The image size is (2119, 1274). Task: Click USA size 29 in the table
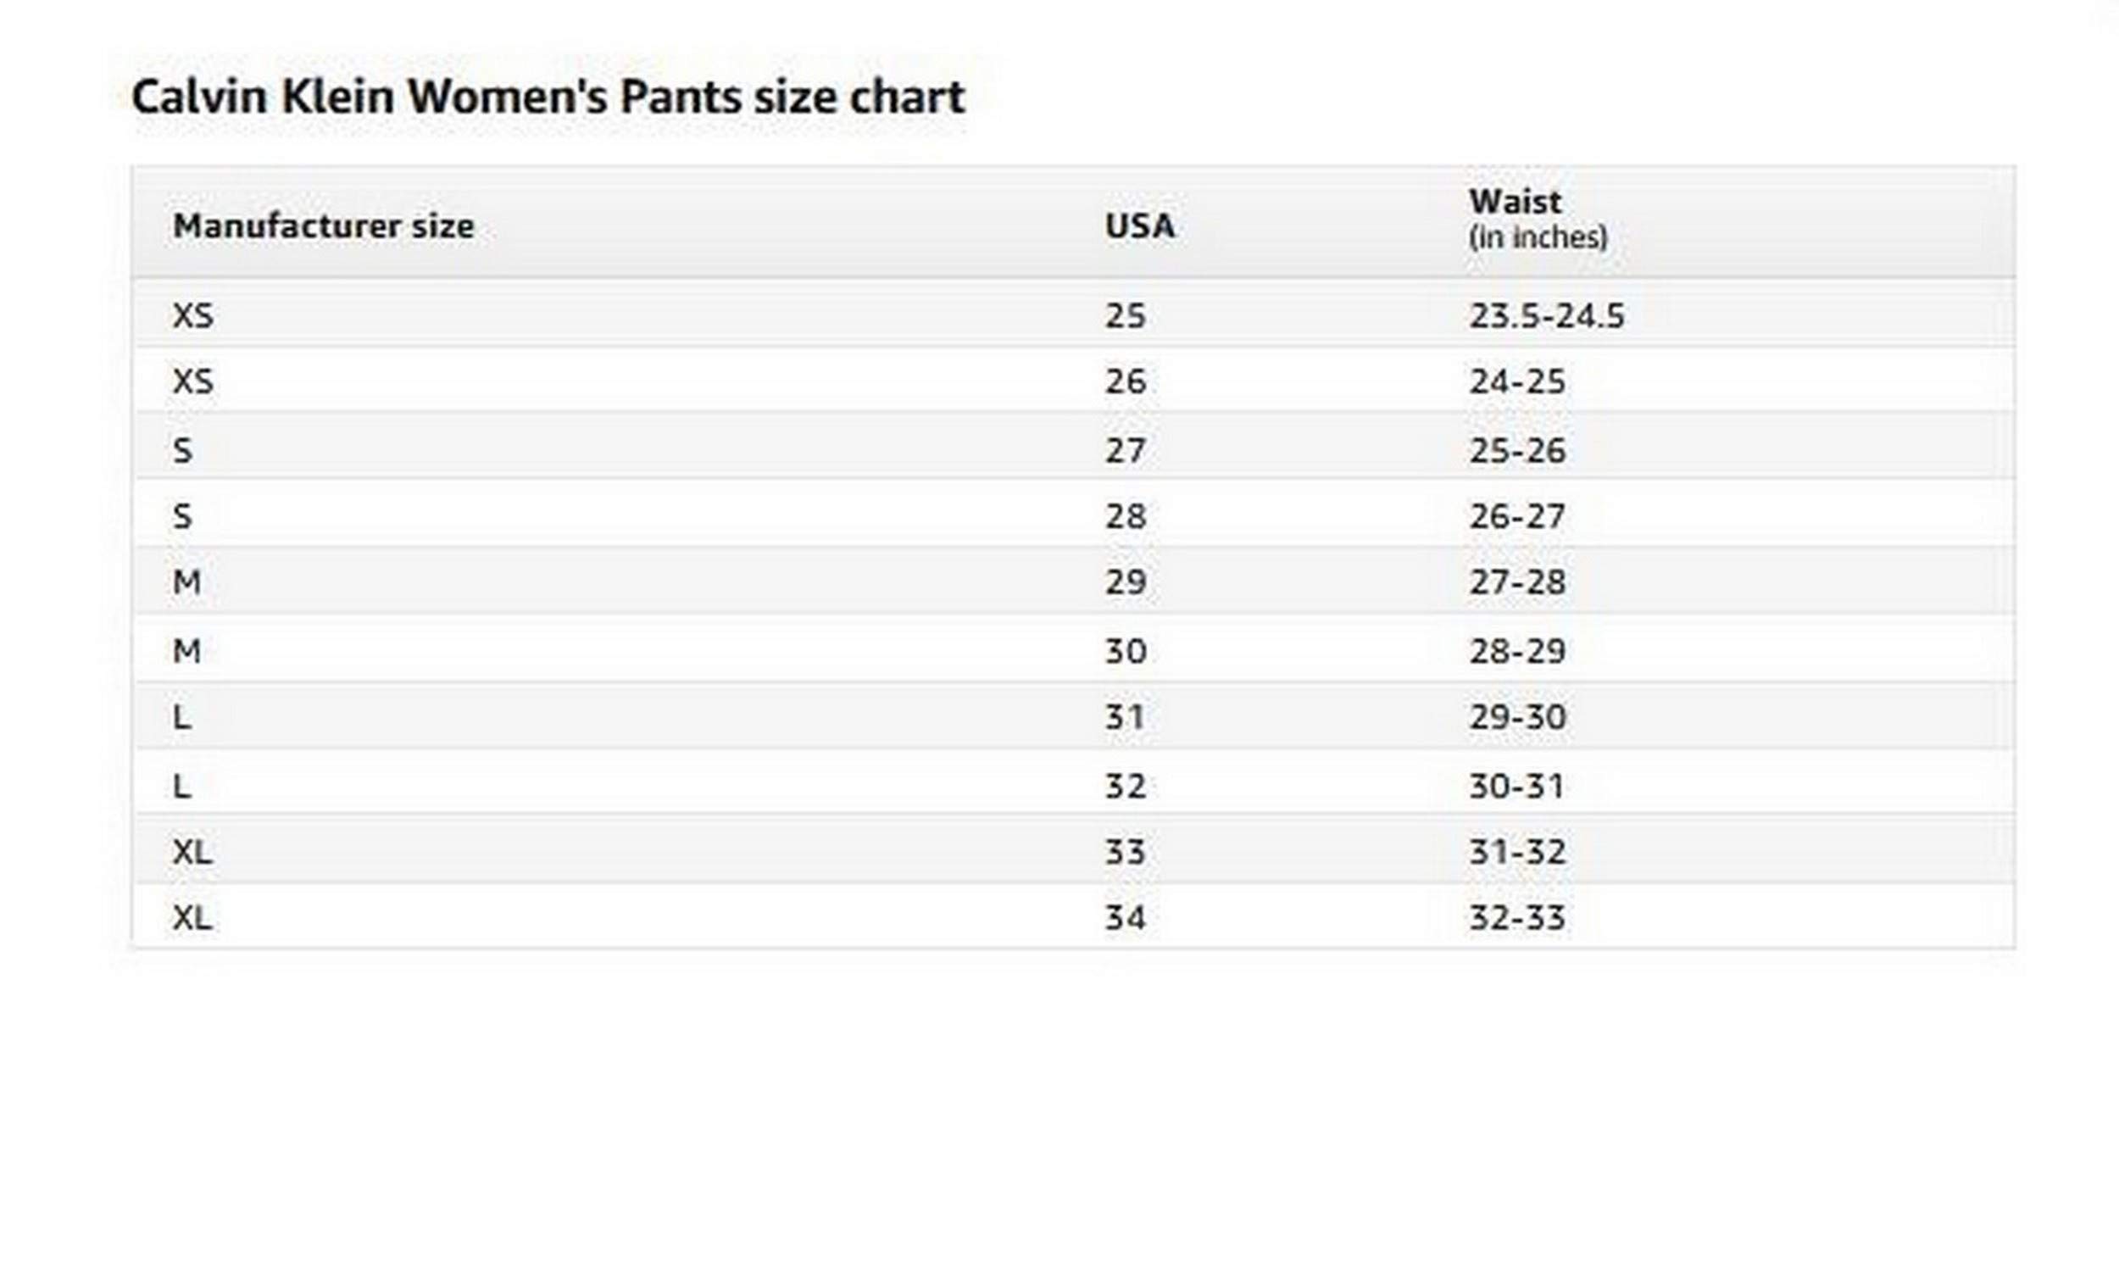(x=1124, y=582)
